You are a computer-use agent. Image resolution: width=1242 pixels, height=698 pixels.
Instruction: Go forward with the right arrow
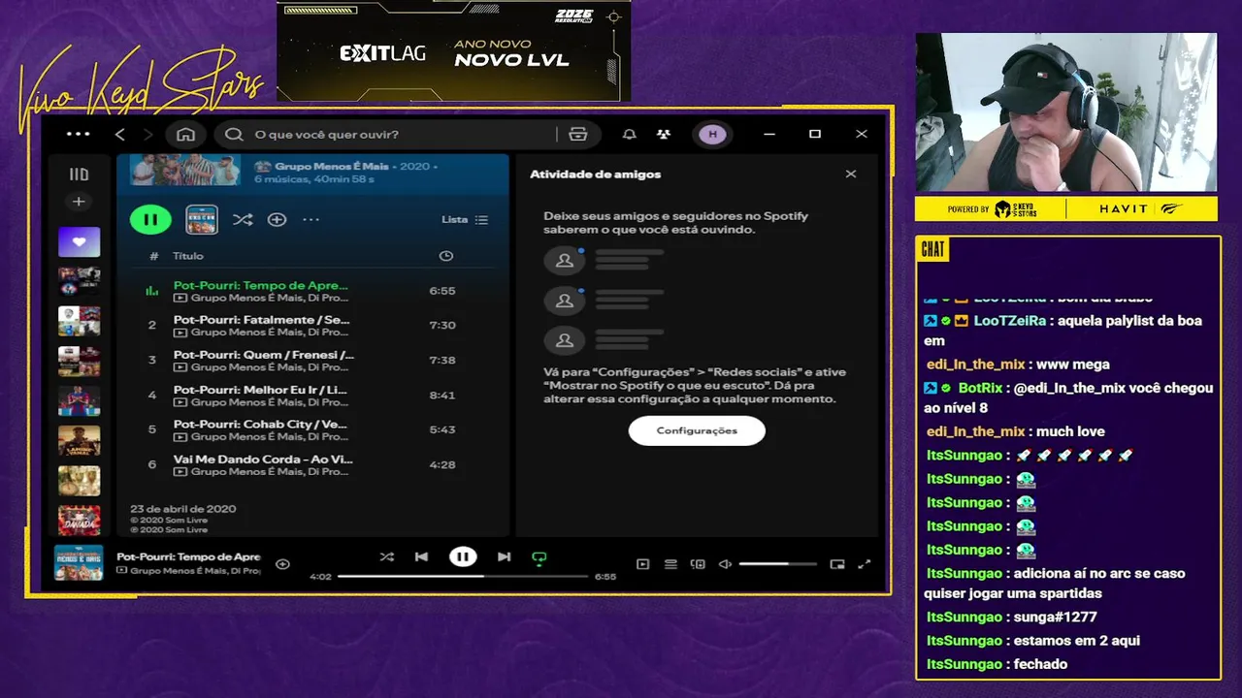click(147, 135)
